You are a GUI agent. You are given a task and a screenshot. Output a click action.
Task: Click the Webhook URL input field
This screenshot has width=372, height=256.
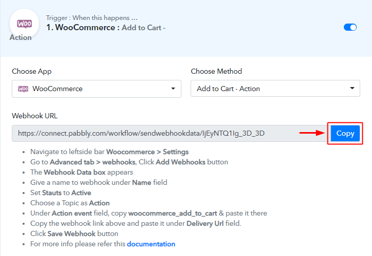tap(170, 133)
